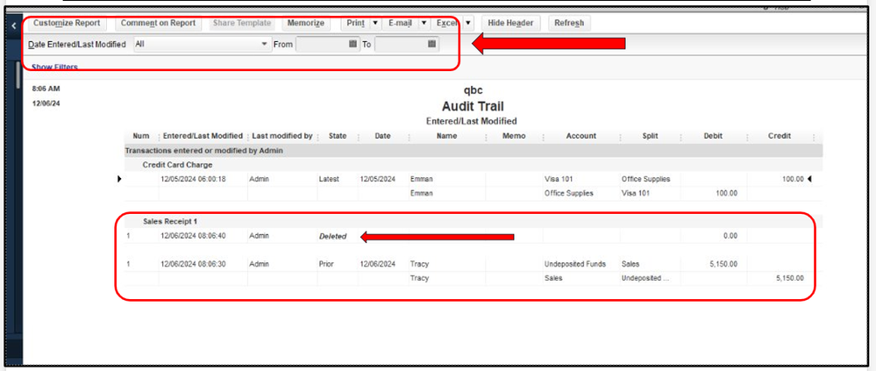Click the Undeposited Funds account cell
This screenshot has height=371, width=876.
click(575, 264)
